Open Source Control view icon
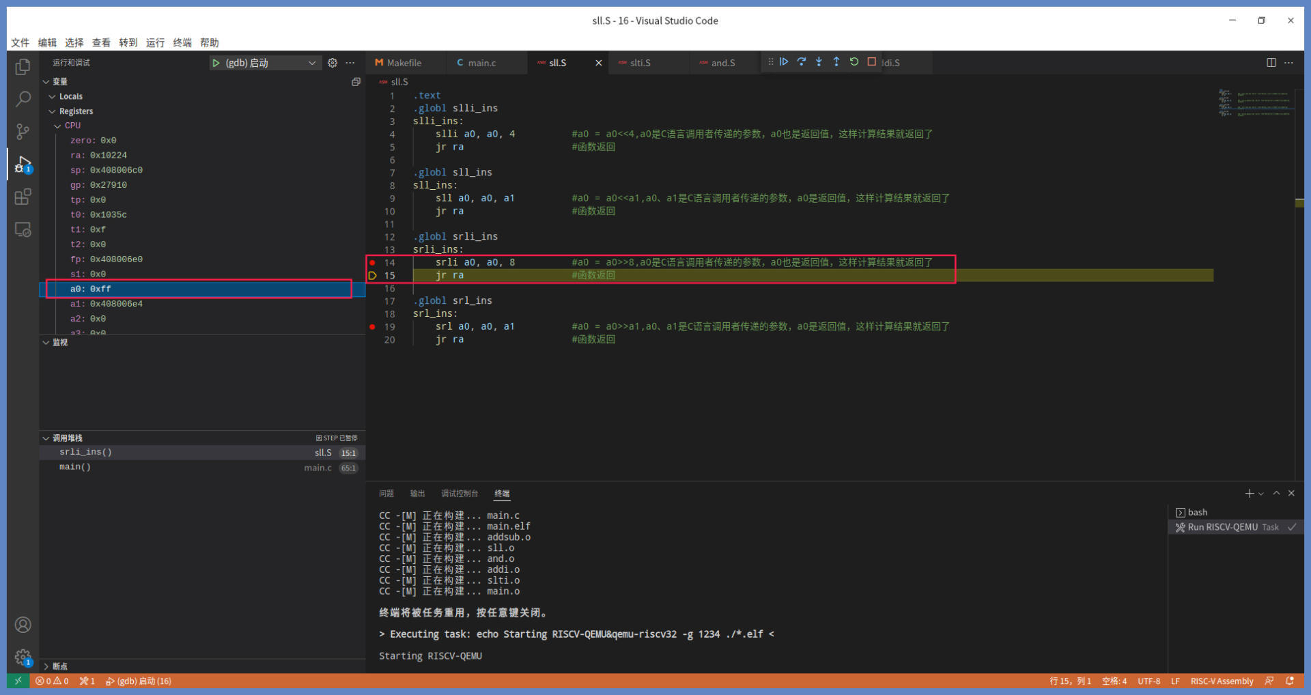Image resolution: width=1311 pixels, height=695 pixels. 23,132
